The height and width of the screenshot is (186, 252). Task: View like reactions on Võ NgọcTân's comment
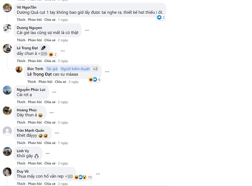point(161,17)
